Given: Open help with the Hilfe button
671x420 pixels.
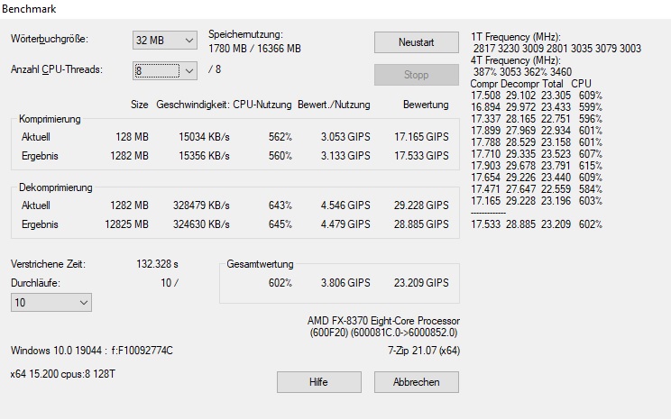Looking at the screenshot, I should [x=317, y=382].
